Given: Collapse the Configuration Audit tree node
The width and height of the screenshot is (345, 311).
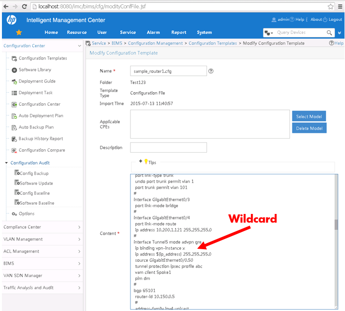Looking at the screenshot, I should click(x=6, y=163).
